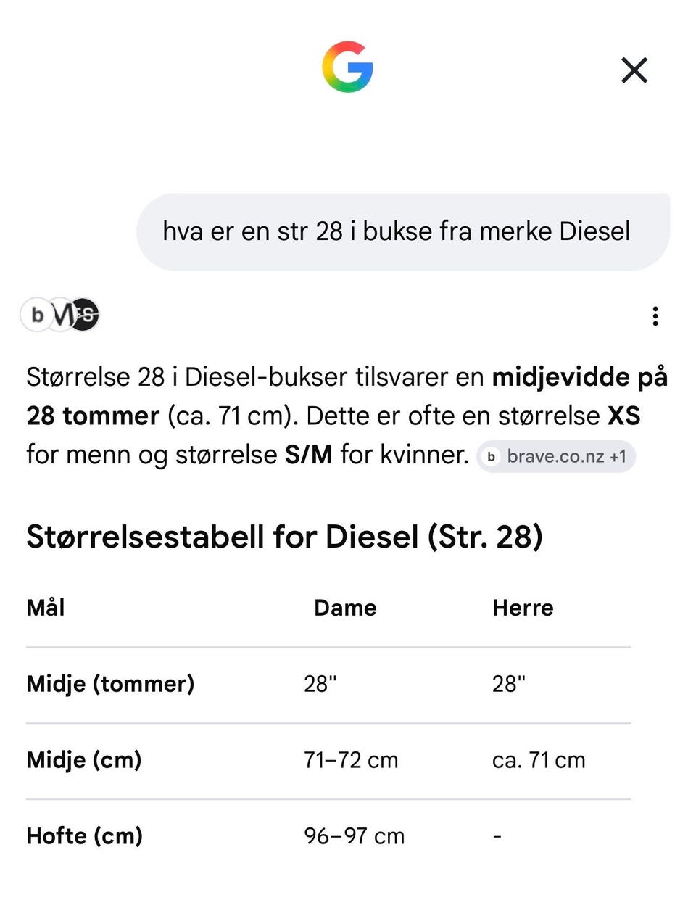Select the Herre column header
This screenshot has width=696, height=908.
[x=523, y=608]
